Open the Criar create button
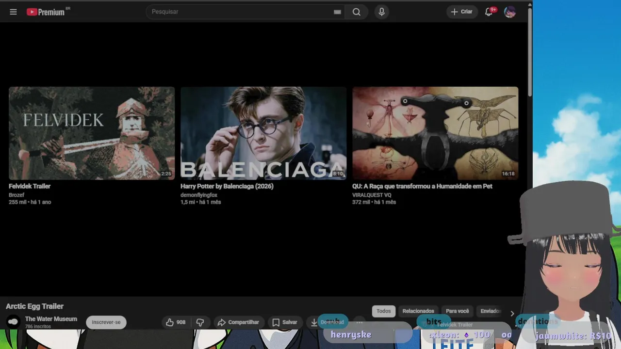 point(462,12)
